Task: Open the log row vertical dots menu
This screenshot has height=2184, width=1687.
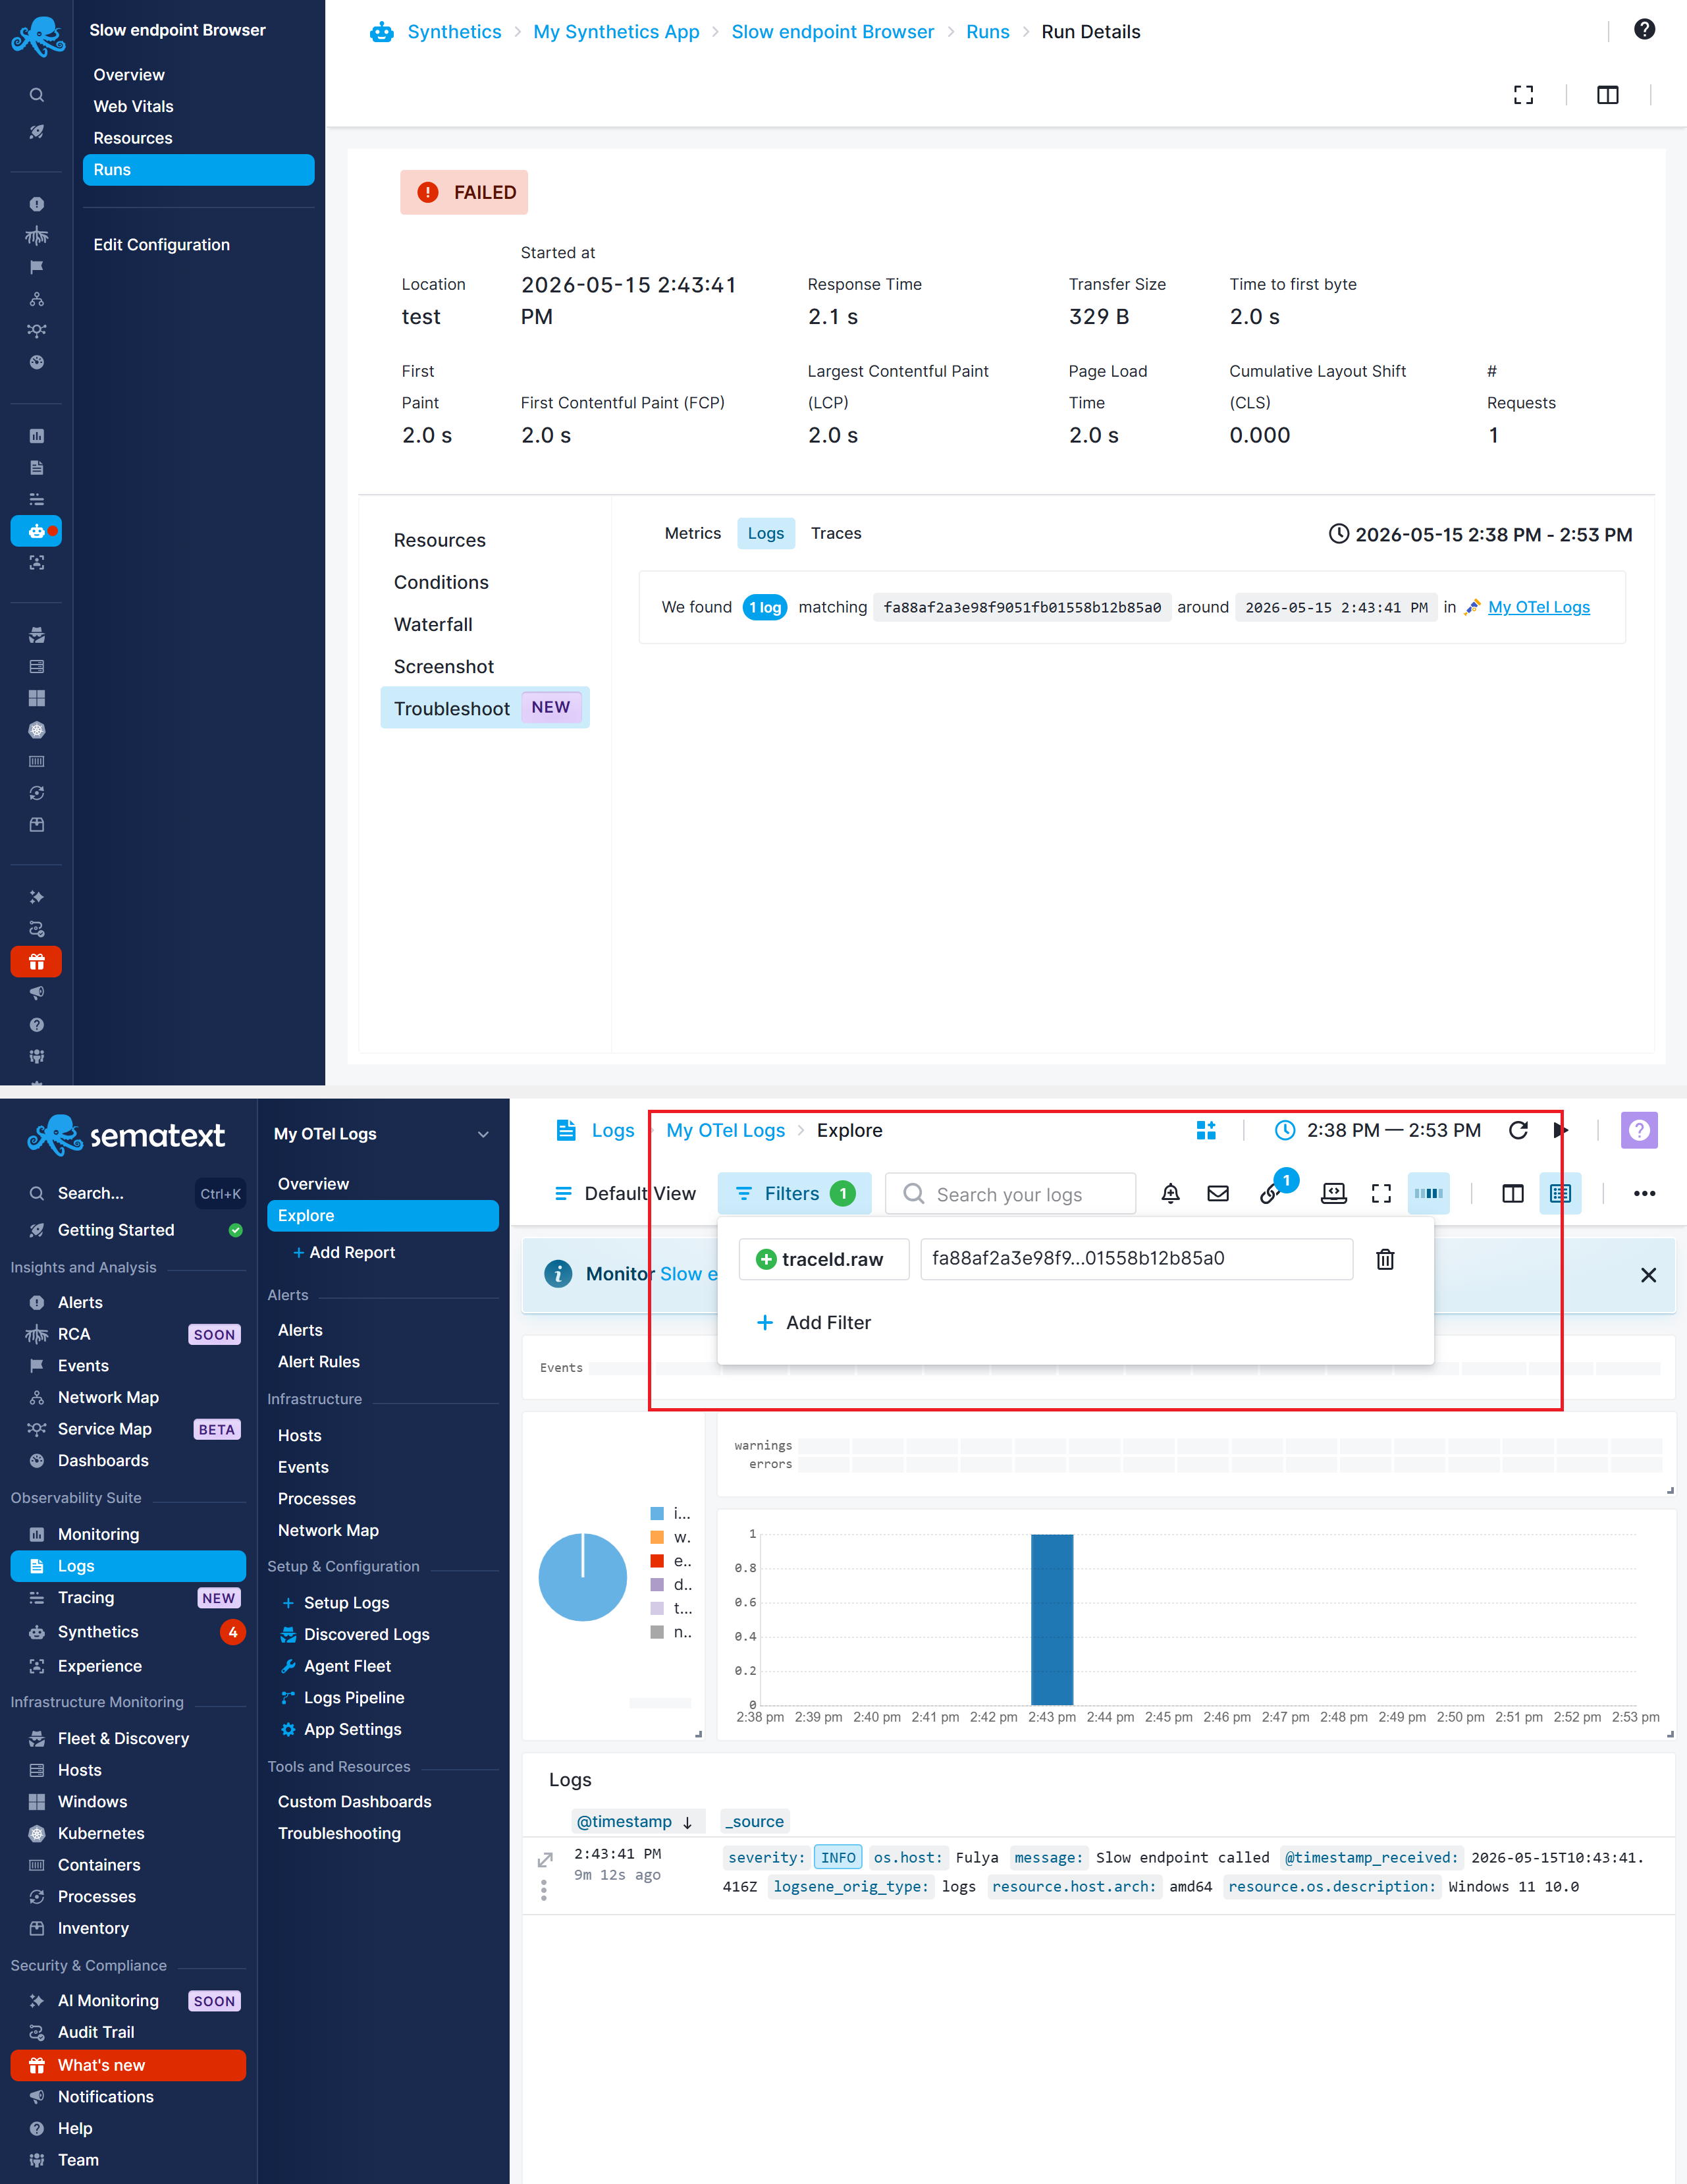Action: (x=544, y=1889)
